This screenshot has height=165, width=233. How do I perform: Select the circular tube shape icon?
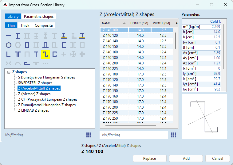click(x=9, y=45)
